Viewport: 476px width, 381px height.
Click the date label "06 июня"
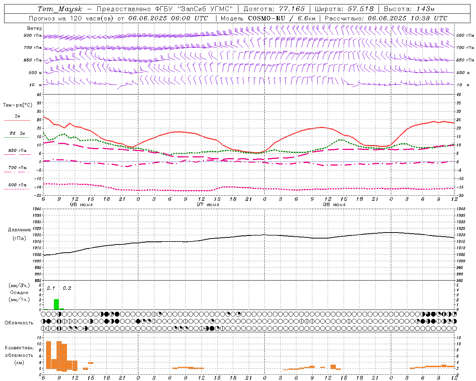(x=81, y=205)
